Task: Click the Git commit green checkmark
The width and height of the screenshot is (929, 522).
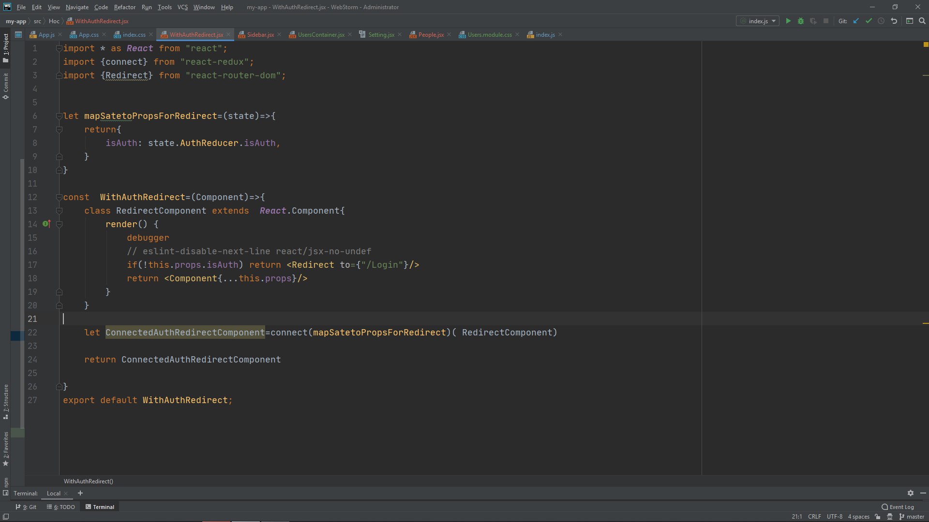Action: point(869,21)
